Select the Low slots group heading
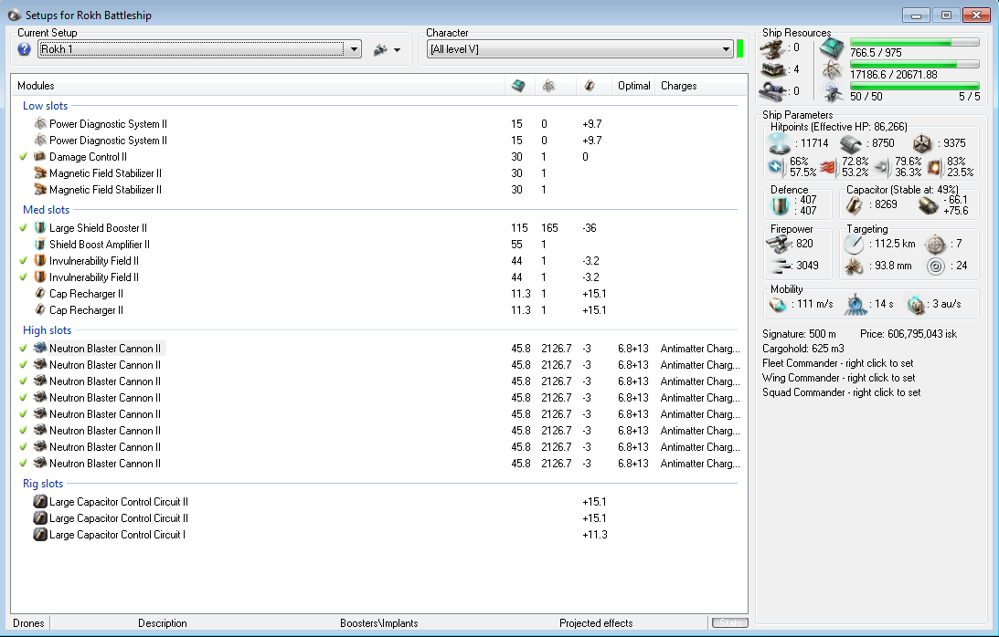The image size is (999, 637). click(45, 106)
